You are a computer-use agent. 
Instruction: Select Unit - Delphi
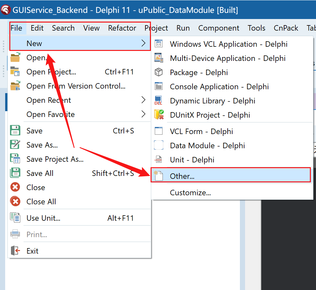232,160
